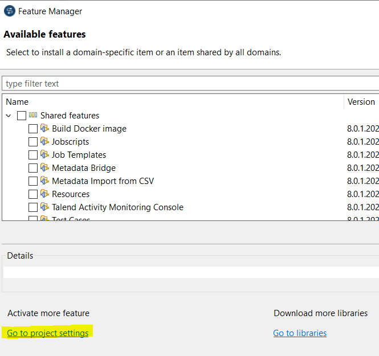Toggle Metadata Import from CSV checkbox
The width and height of the screenshot is (379, 356).
[x=33, y=181]
